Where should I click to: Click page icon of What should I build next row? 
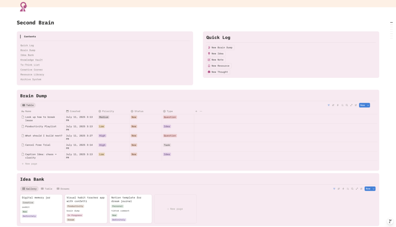tap(23, 135)
